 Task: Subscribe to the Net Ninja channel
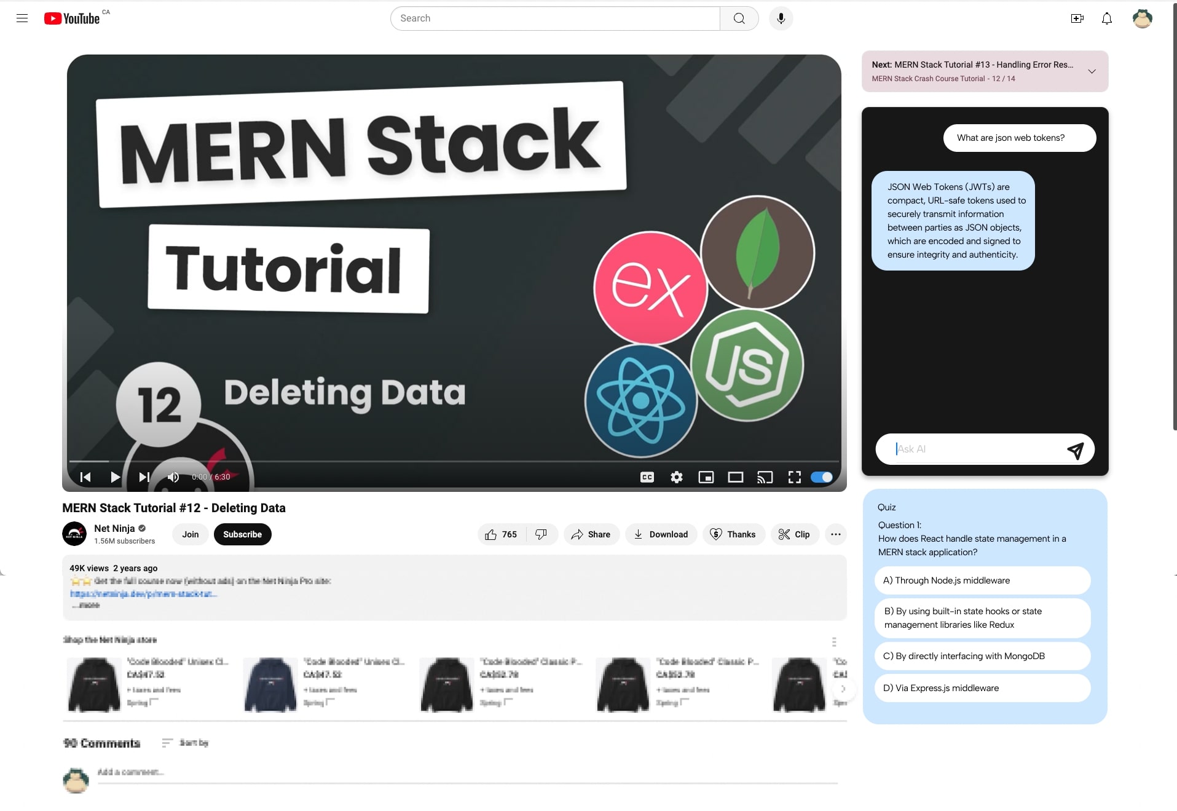click(242, 534)
